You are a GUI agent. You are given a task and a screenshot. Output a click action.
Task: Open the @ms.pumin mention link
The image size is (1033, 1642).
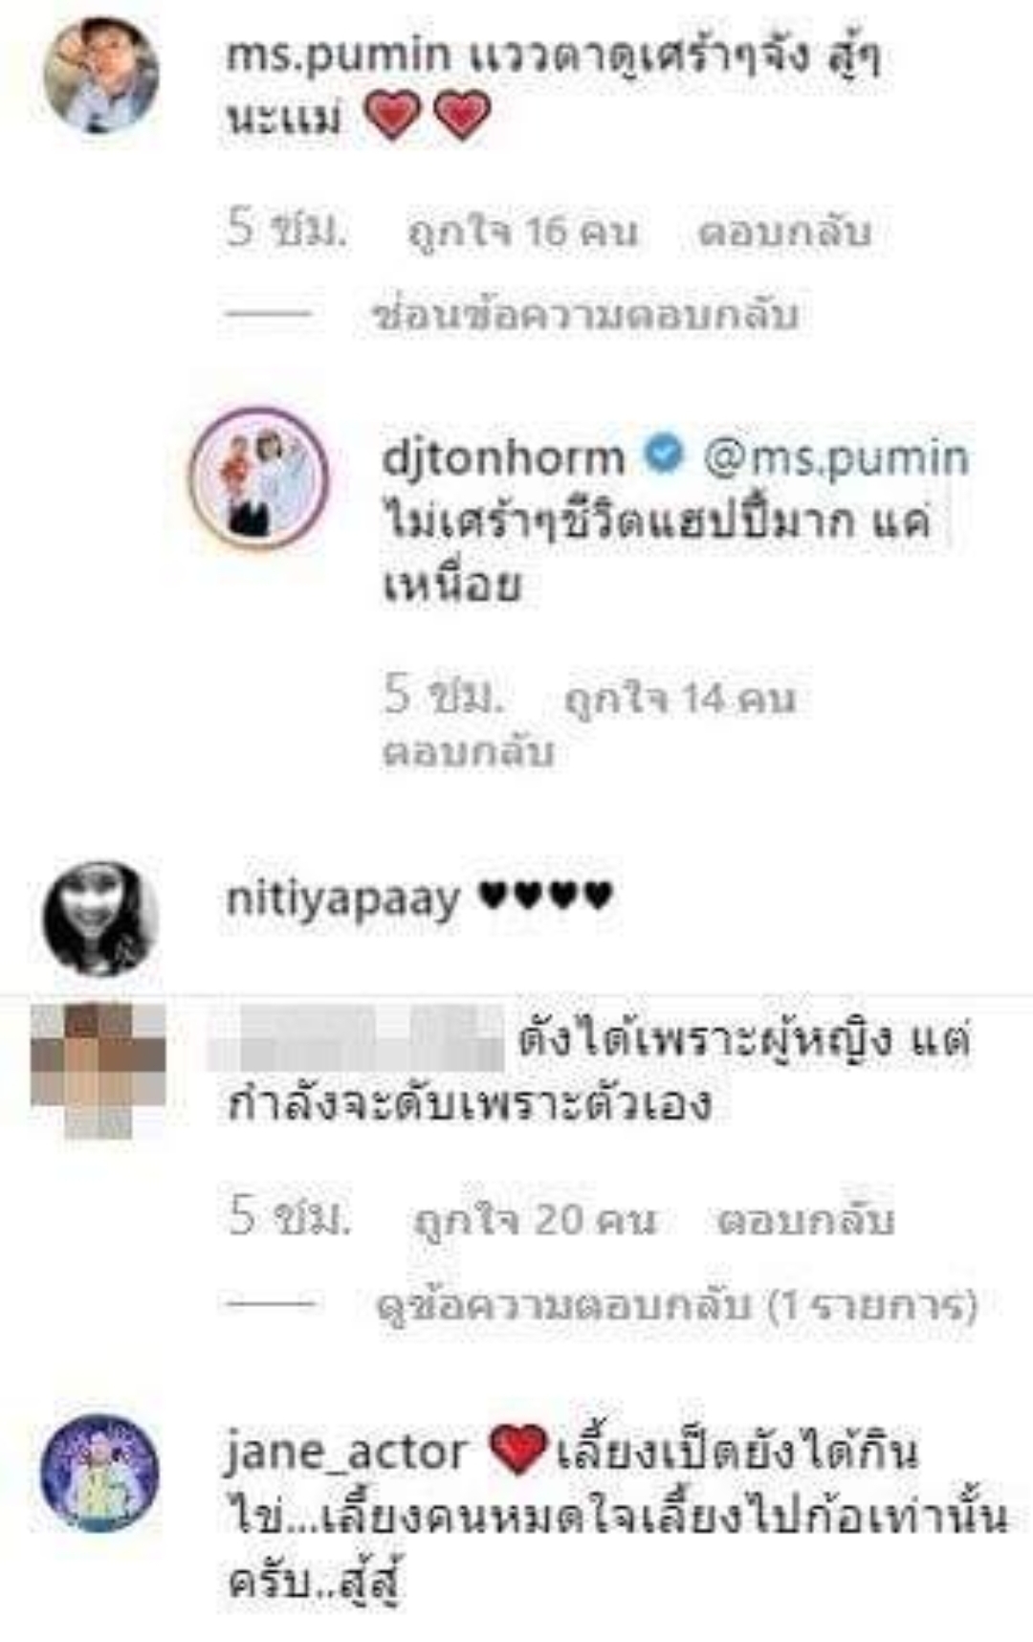836,458
